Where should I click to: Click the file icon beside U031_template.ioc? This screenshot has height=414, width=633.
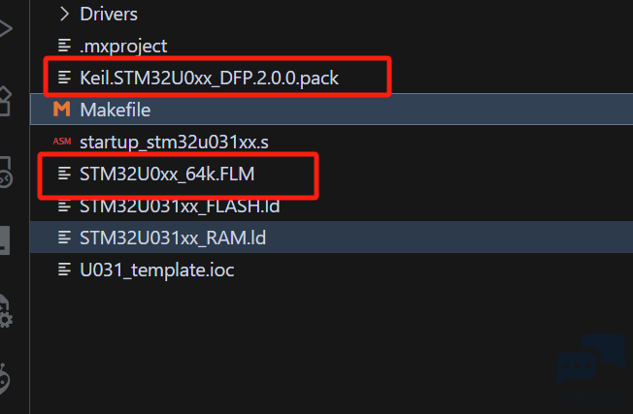(x=64, y=270)
